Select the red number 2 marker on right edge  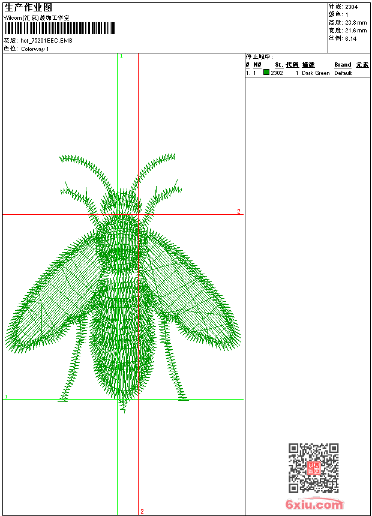238,212
